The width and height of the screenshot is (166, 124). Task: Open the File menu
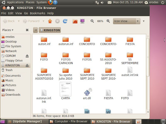tap(4, 13)
